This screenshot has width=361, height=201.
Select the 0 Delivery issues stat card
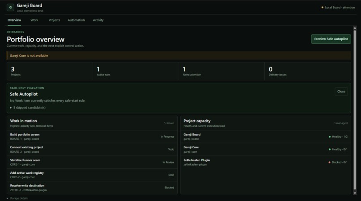308,71
